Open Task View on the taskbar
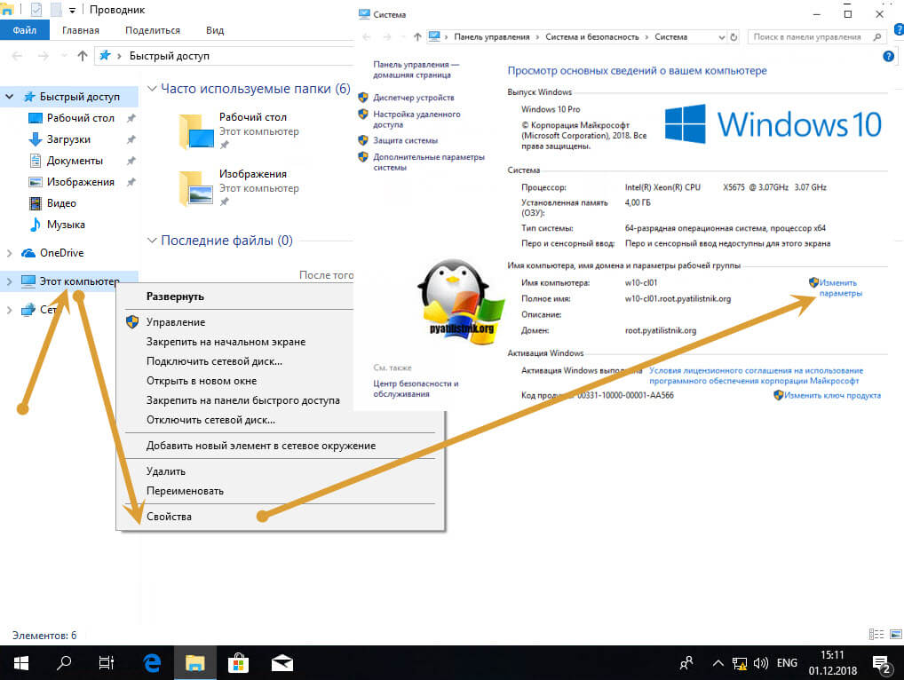 point(106,663)
